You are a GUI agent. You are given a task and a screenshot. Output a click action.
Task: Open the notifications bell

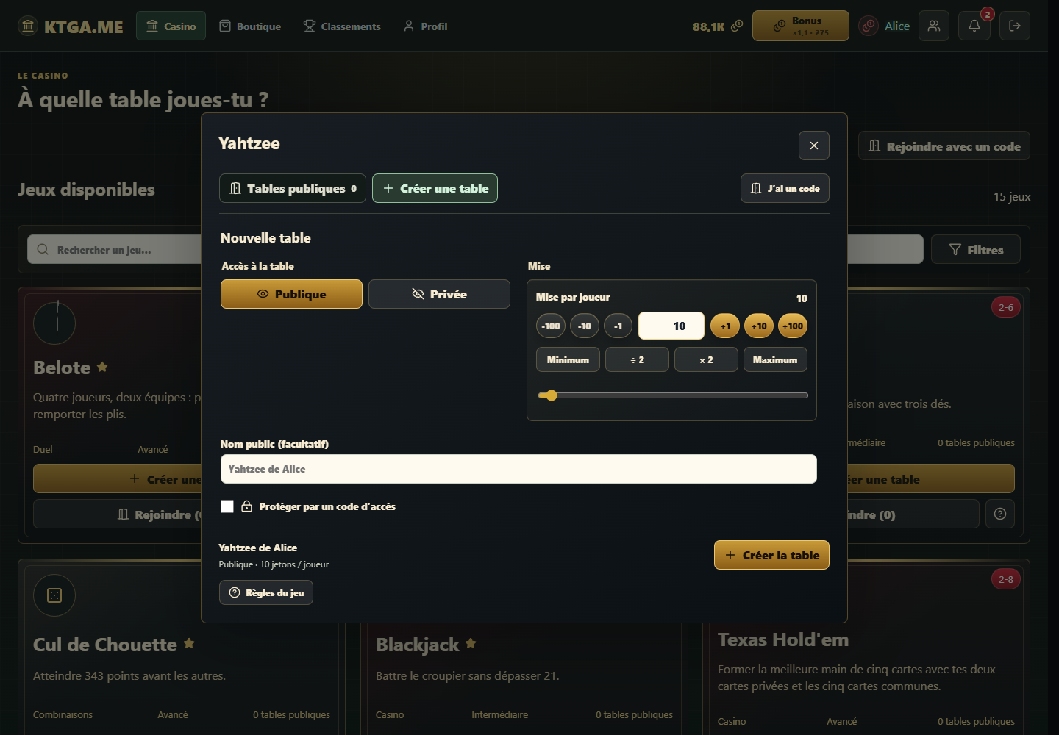click(x=974, y=26)
